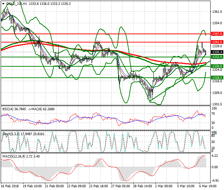Select the RSI(14) 56.7845 indicator label
This screenshot has height=190, width=224.
14,109
